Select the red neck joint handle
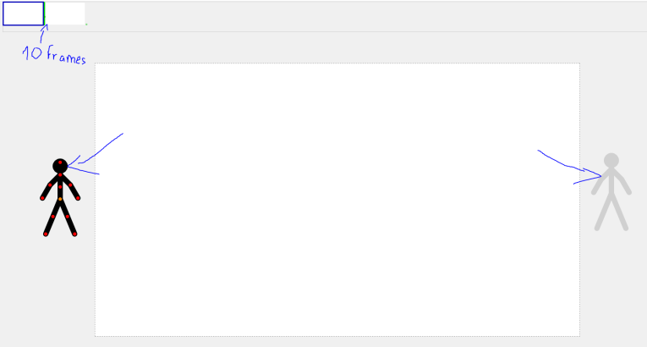 60,175
